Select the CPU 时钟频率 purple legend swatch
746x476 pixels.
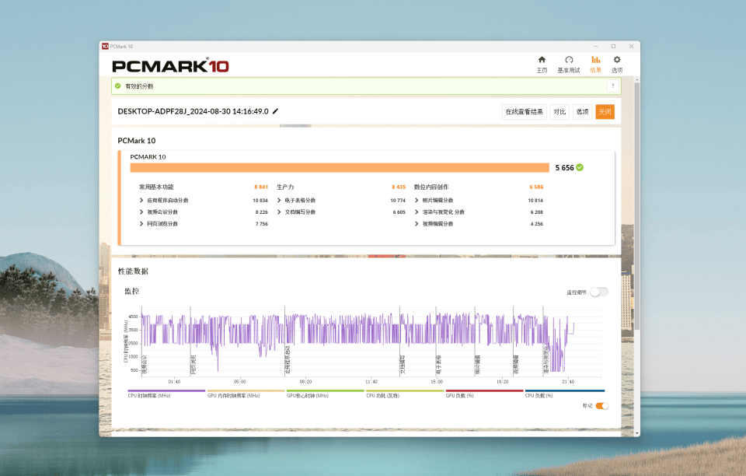[x=166, y=391]
